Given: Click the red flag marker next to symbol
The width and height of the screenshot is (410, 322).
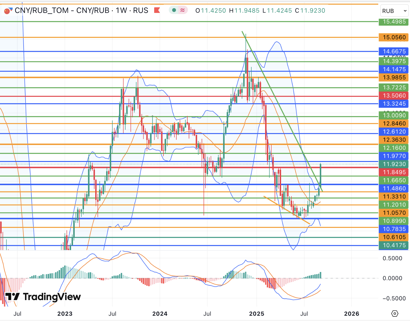Looking at the screenshot, I should coord(157,10).
